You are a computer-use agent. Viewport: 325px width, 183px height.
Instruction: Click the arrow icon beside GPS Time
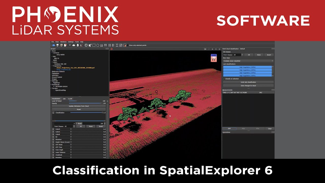[53, 147]
